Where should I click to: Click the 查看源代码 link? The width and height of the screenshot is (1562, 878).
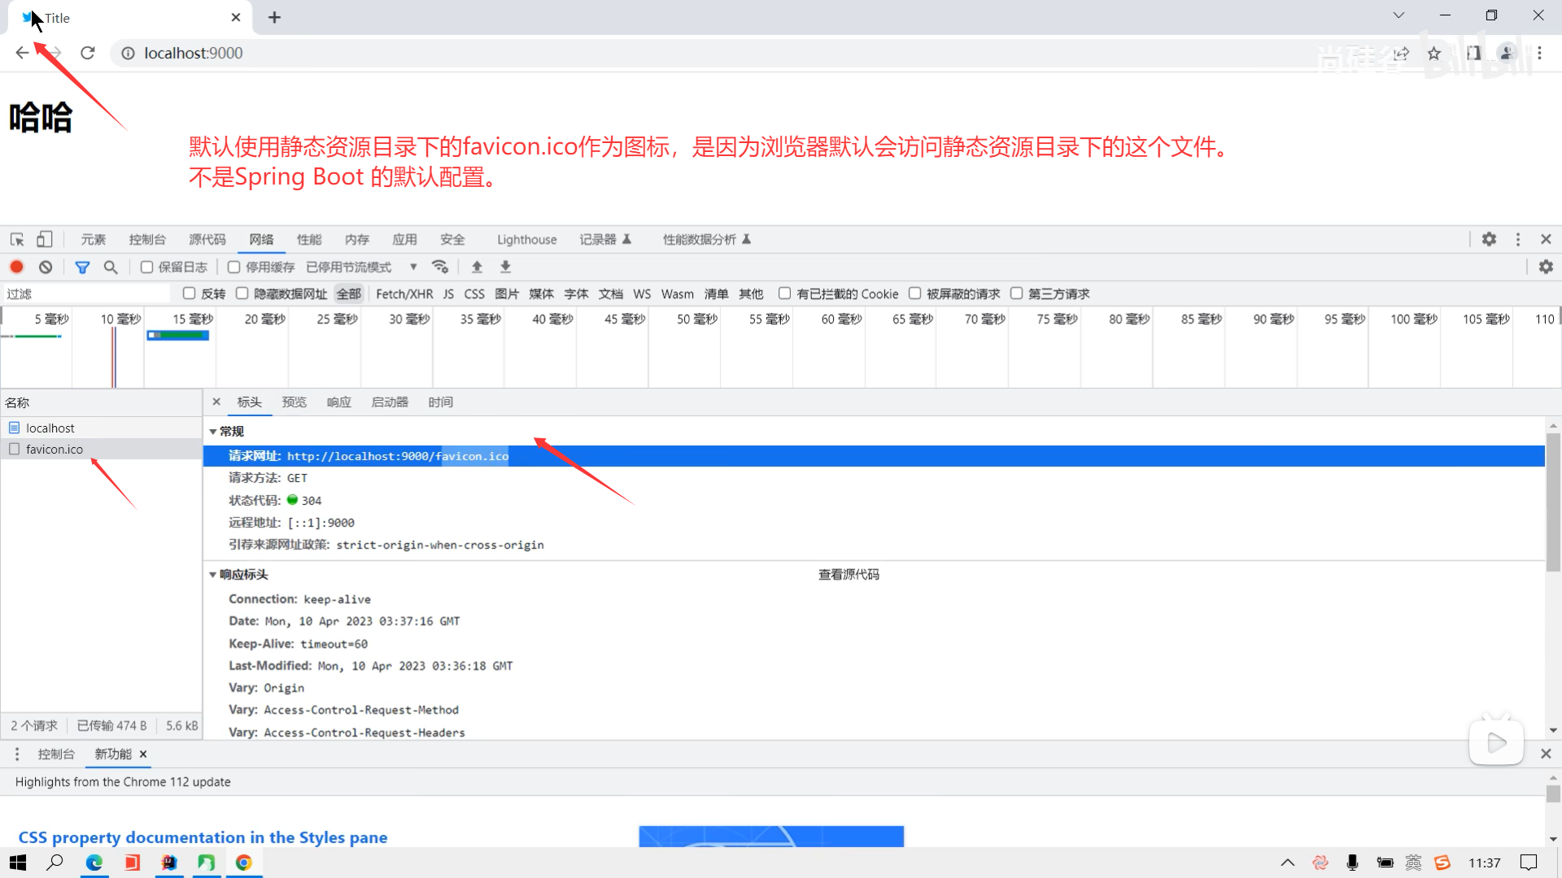(849, 575)
